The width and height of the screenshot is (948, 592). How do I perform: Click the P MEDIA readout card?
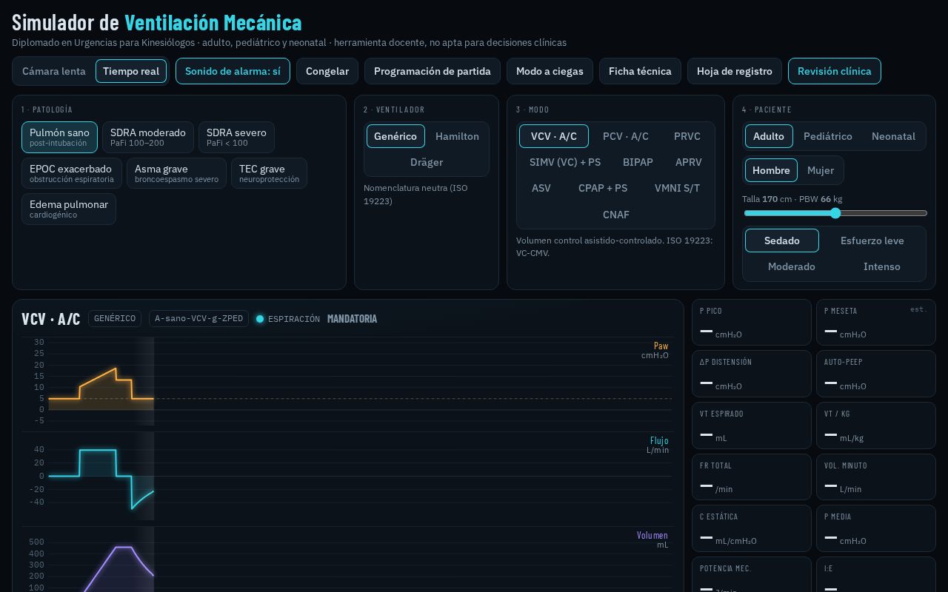876,528
